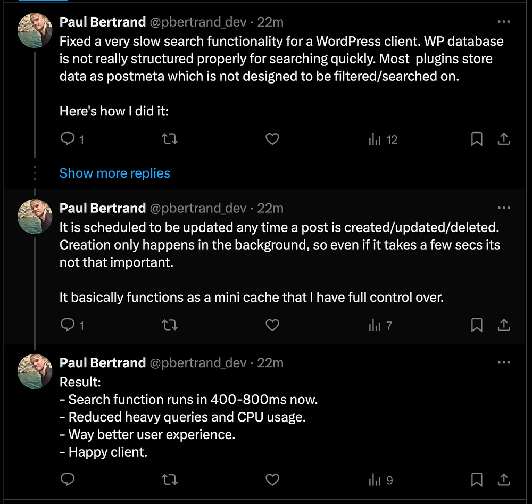Like the mini cache tweet
Image resolution: width=532 pixels, height=504 pixels.
point(272,325)
